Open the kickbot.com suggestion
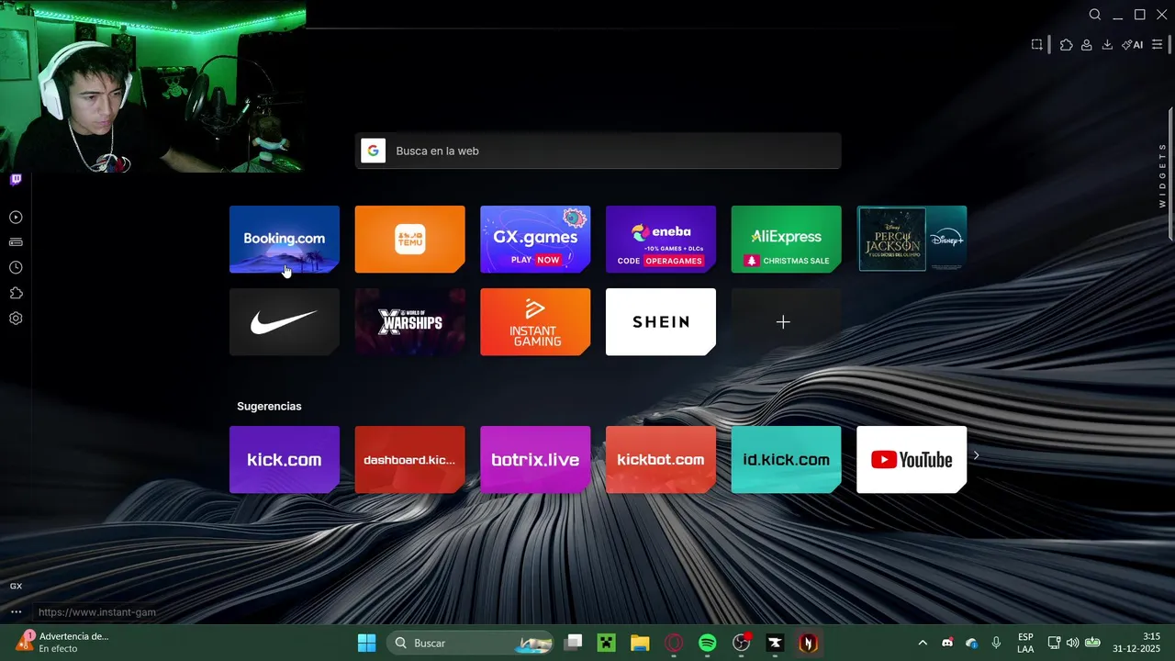 point(661,459)
